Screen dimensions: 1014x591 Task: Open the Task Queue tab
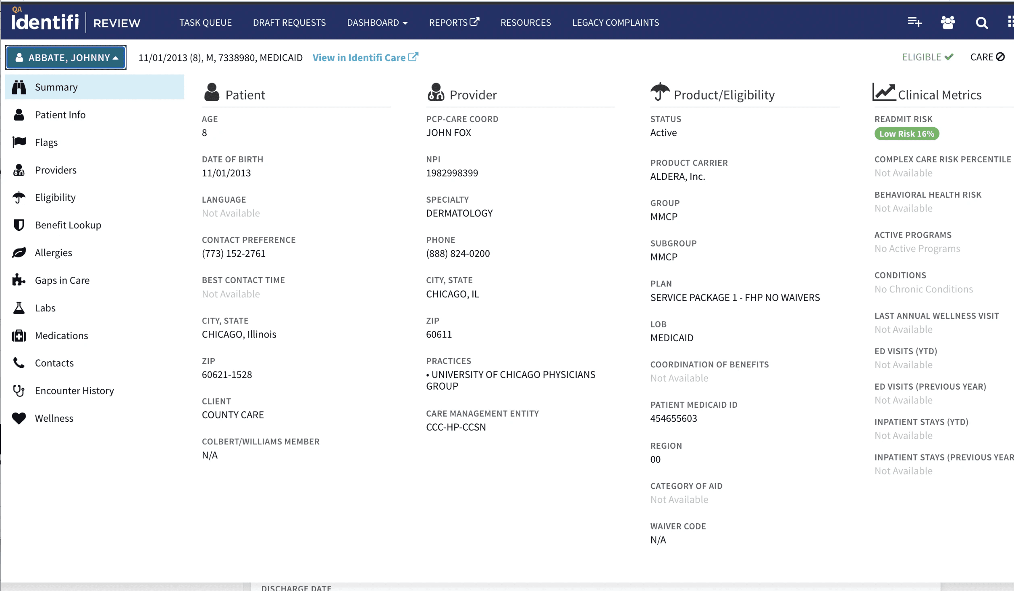click(205, 23)
